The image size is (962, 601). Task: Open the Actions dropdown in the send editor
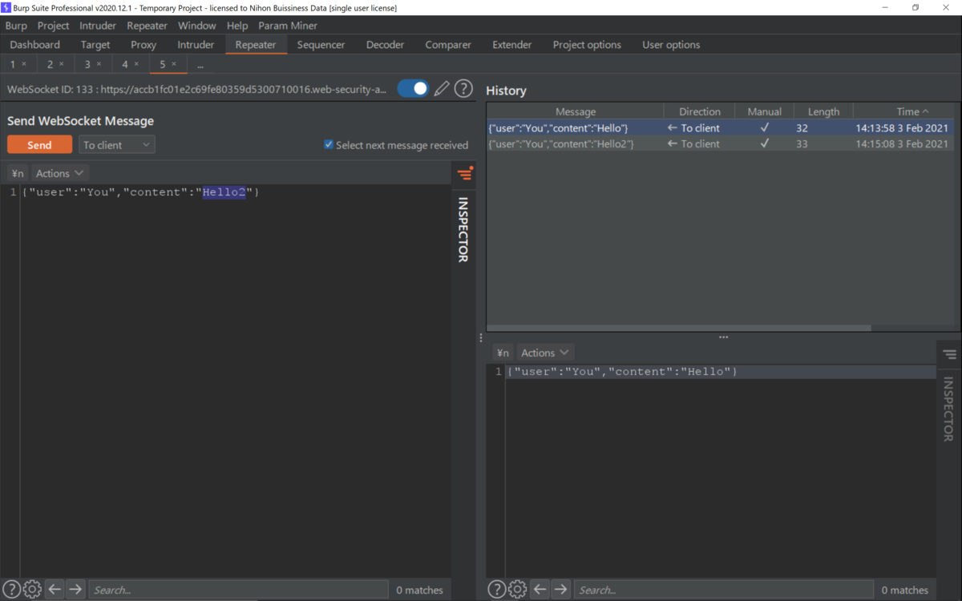click(60, 173)
